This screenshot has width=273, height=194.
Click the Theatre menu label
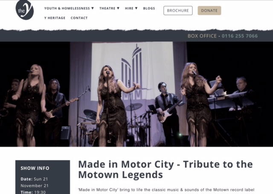107,9
